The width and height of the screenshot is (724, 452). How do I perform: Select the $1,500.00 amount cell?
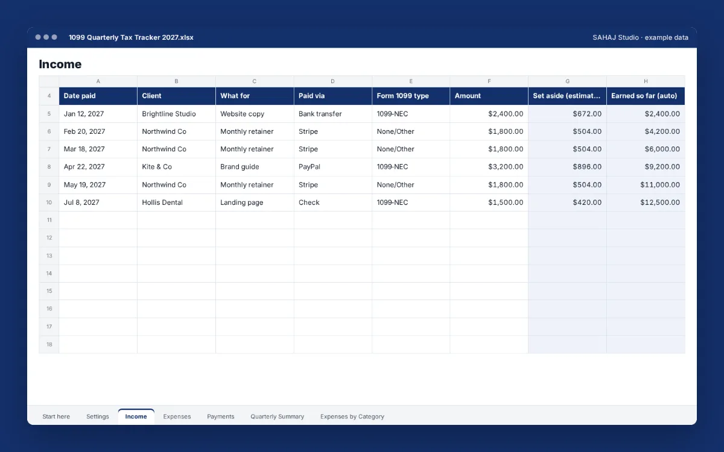[x=489, y=202]
